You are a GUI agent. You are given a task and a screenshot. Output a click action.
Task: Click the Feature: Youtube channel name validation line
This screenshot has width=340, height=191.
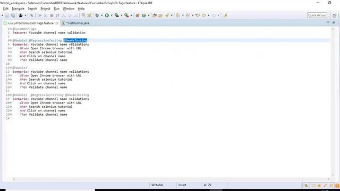(x=49, y=33)
